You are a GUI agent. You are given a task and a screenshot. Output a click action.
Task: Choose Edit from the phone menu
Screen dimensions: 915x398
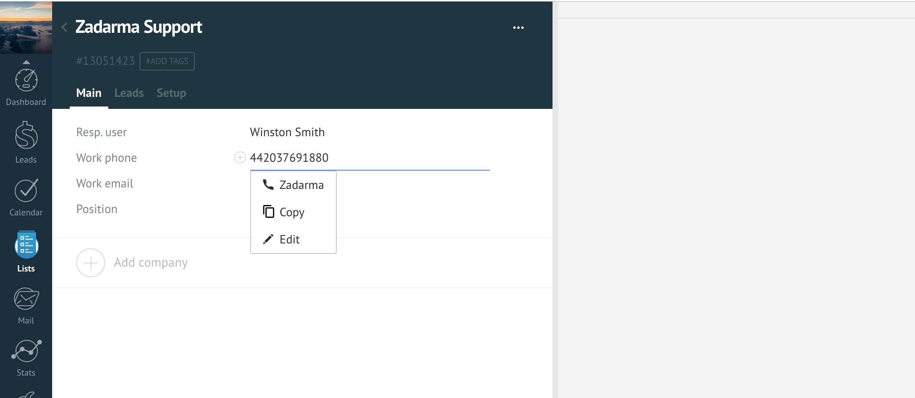pos(294,239)
